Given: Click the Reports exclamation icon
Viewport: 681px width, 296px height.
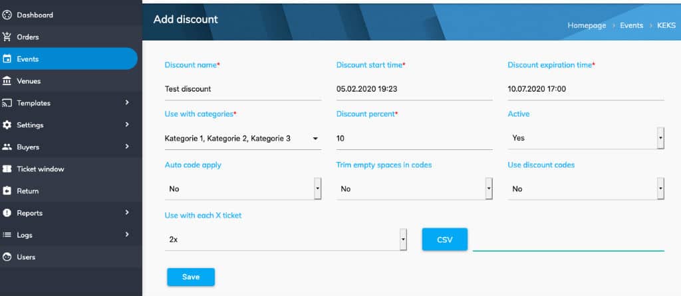Looking at the screenshot, I should point(7,213).
